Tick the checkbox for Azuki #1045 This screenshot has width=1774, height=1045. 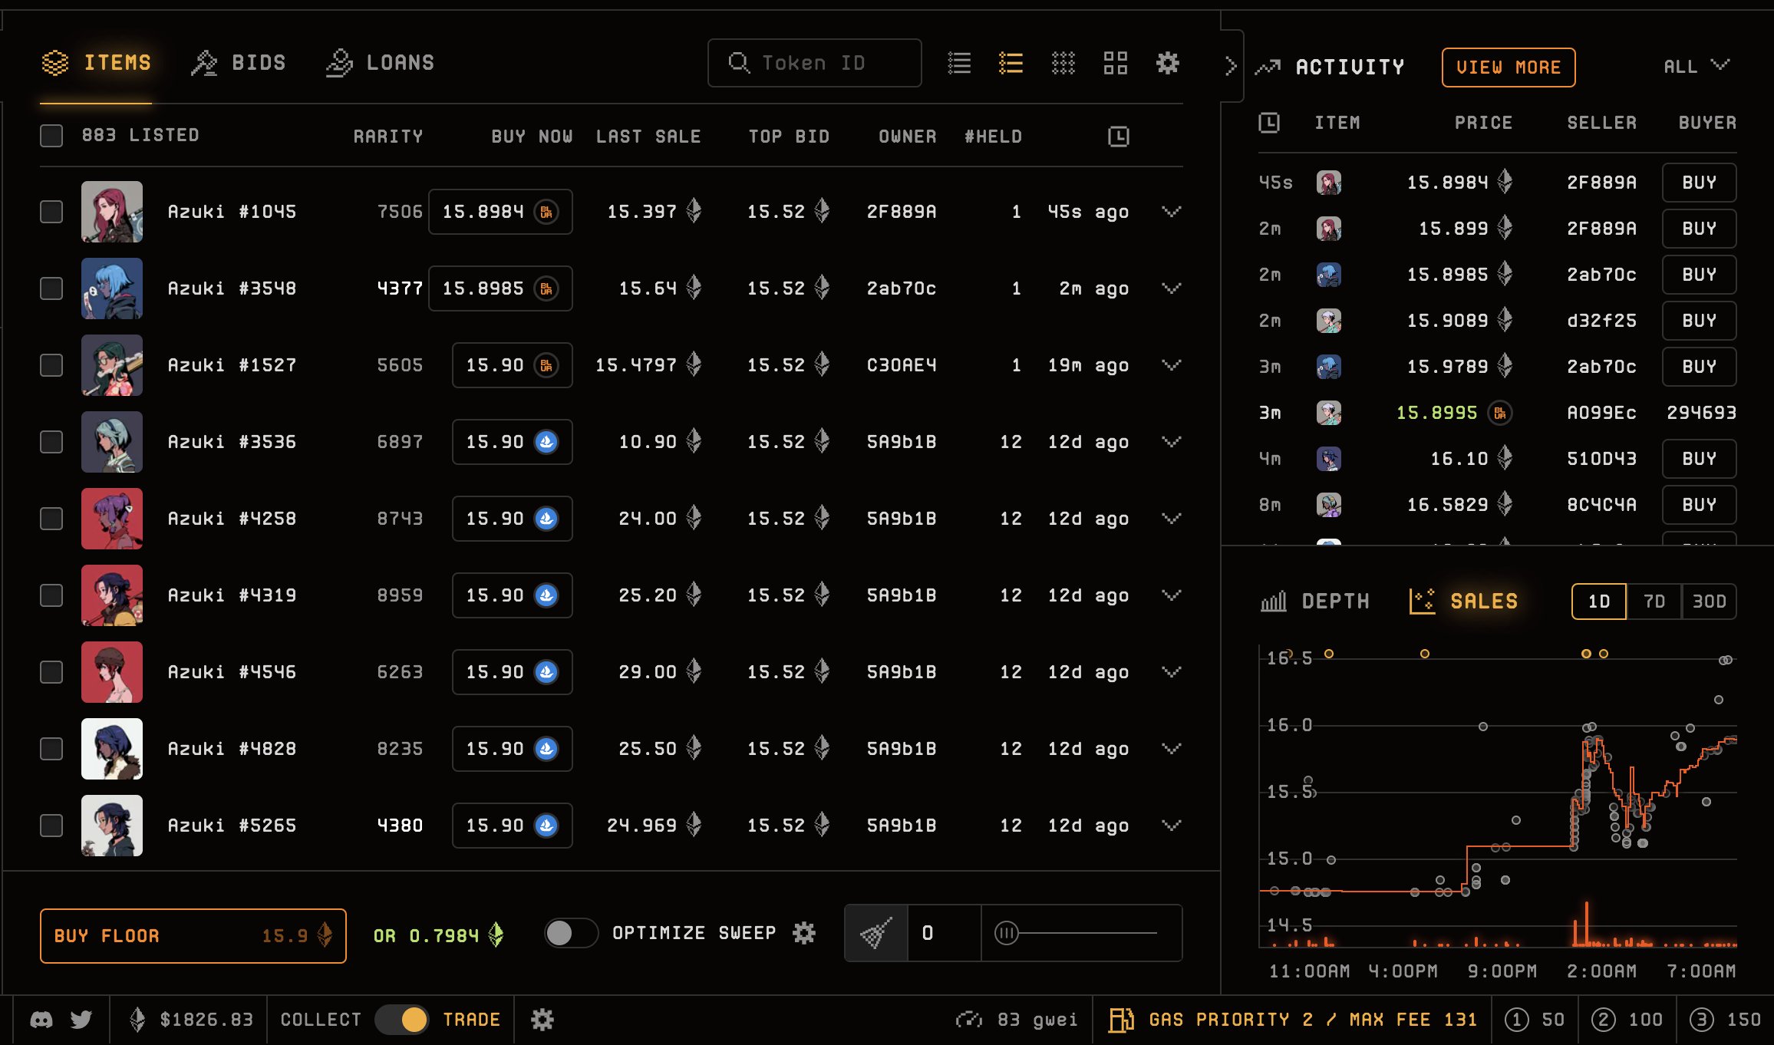click(x=51, y=212)
